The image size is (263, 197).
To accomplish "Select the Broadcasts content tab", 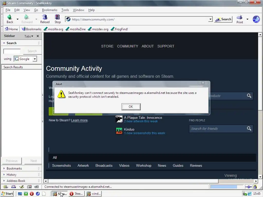I will pyautogui.click(x=104, y=165).
